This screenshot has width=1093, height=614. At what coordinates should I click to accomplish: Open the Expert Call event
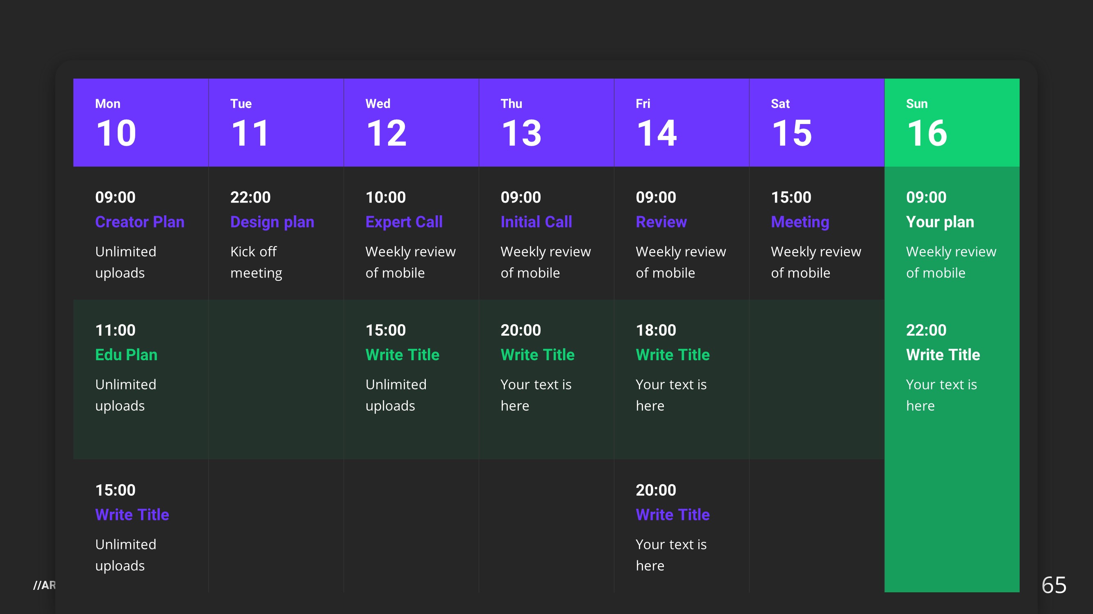coord(404,222)
